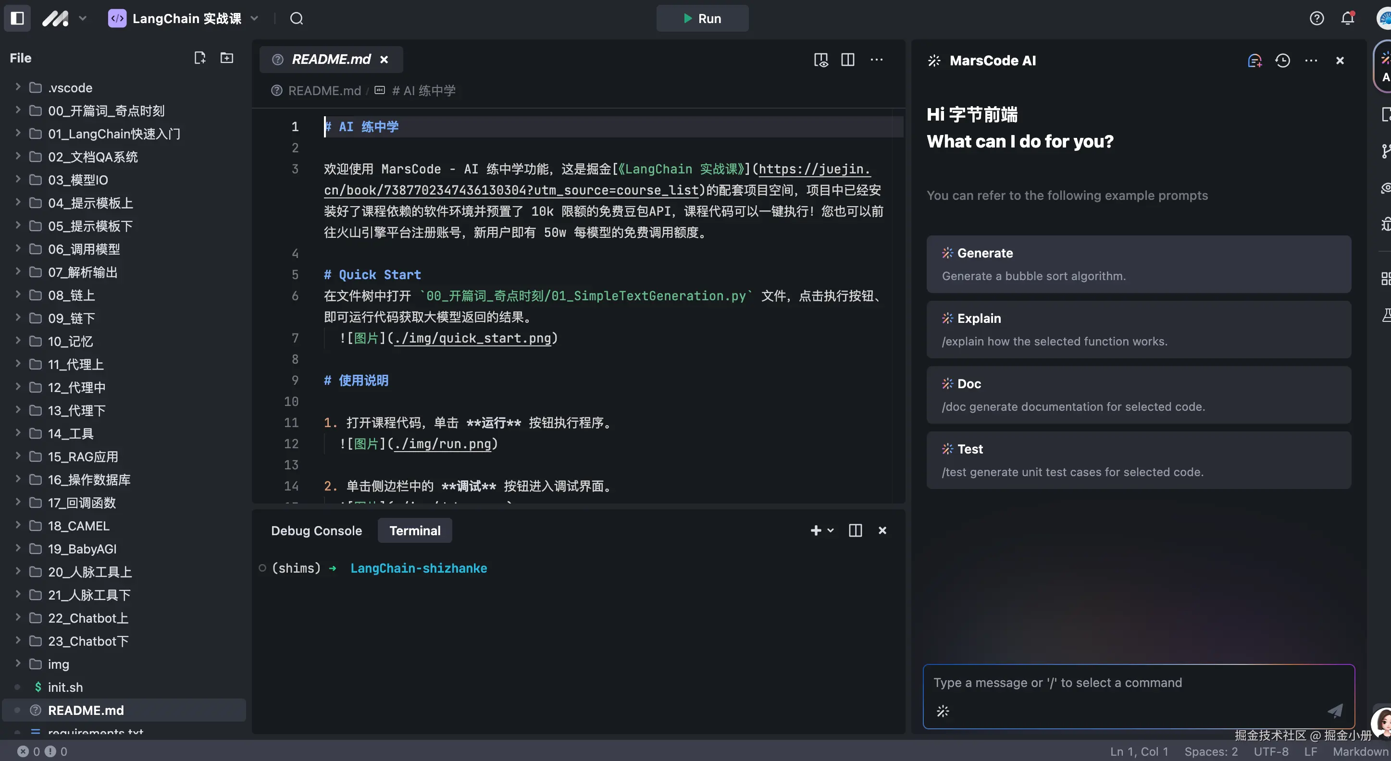Click the new folder icon
Screen dimensions: 1391x761
(227, 58)
